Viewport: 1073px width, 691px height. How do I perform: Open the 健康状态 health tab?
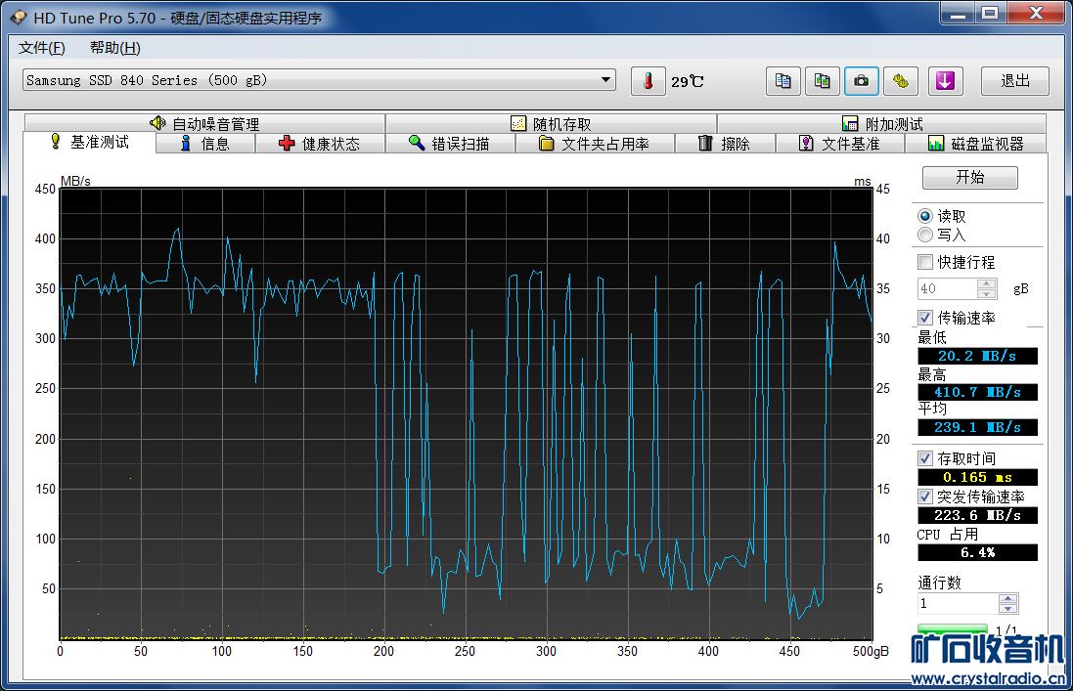319,144
